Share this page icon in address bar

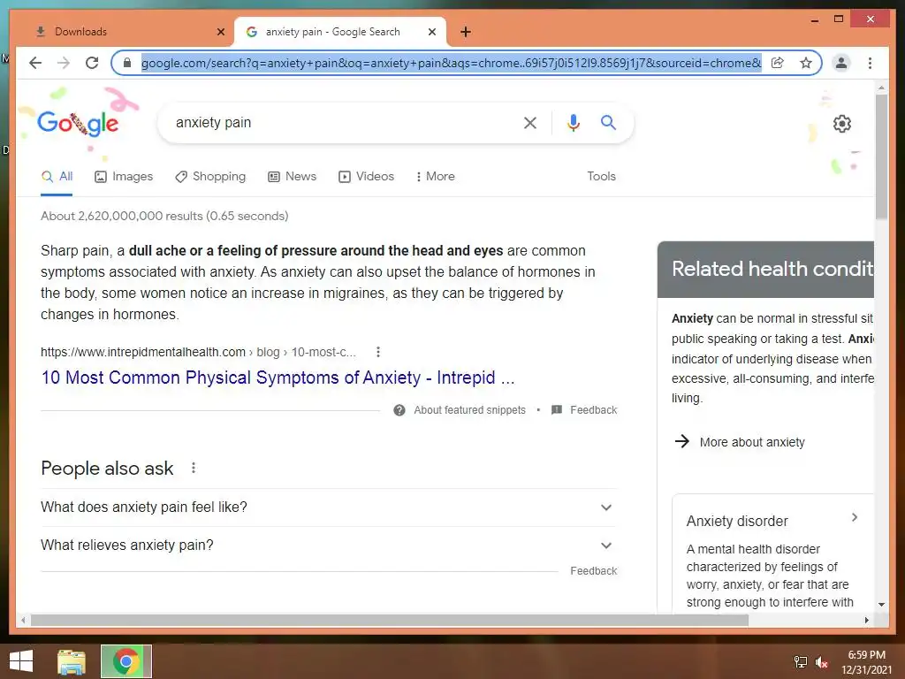(x=778, y=63)
